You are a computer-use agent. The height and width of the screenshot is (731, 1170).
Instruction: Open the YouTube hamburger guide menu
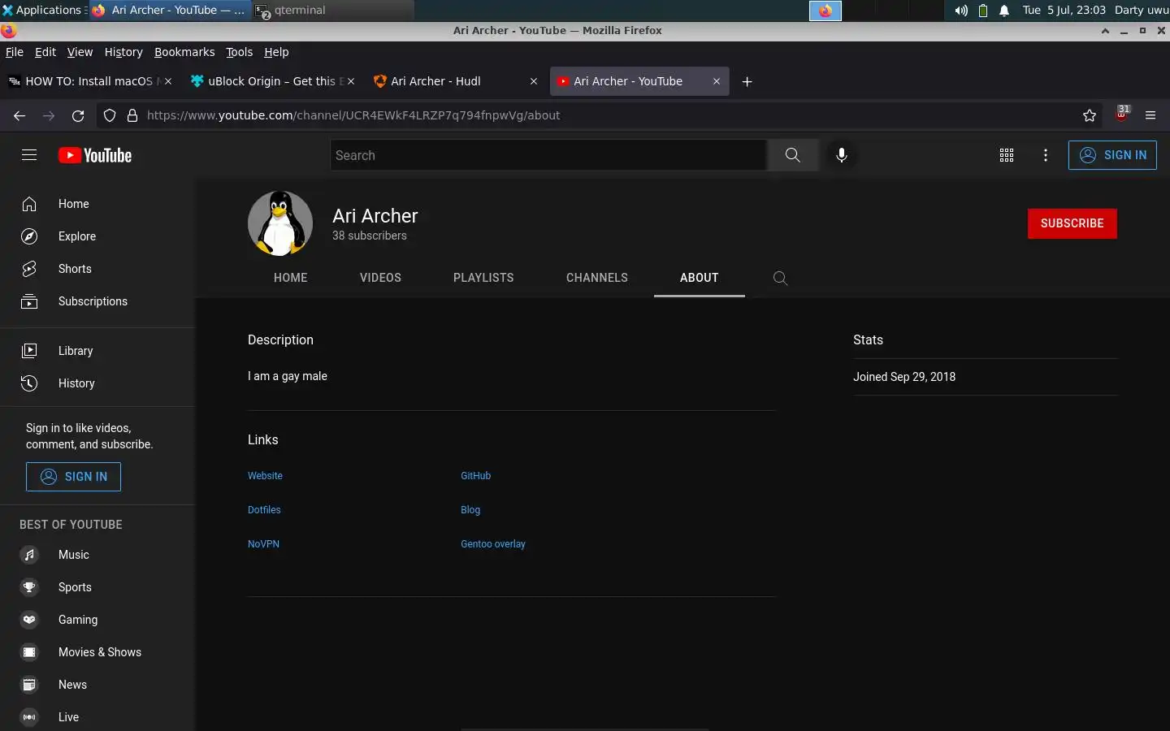[x=29, y=155]
